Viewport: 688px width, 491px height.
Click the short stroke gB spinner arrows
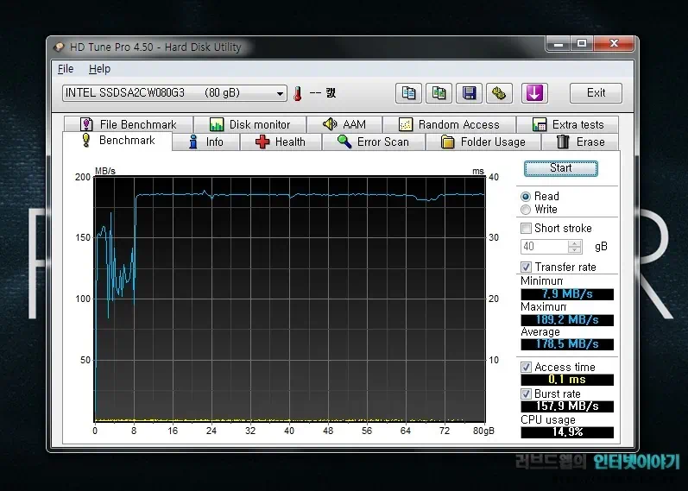574,247
